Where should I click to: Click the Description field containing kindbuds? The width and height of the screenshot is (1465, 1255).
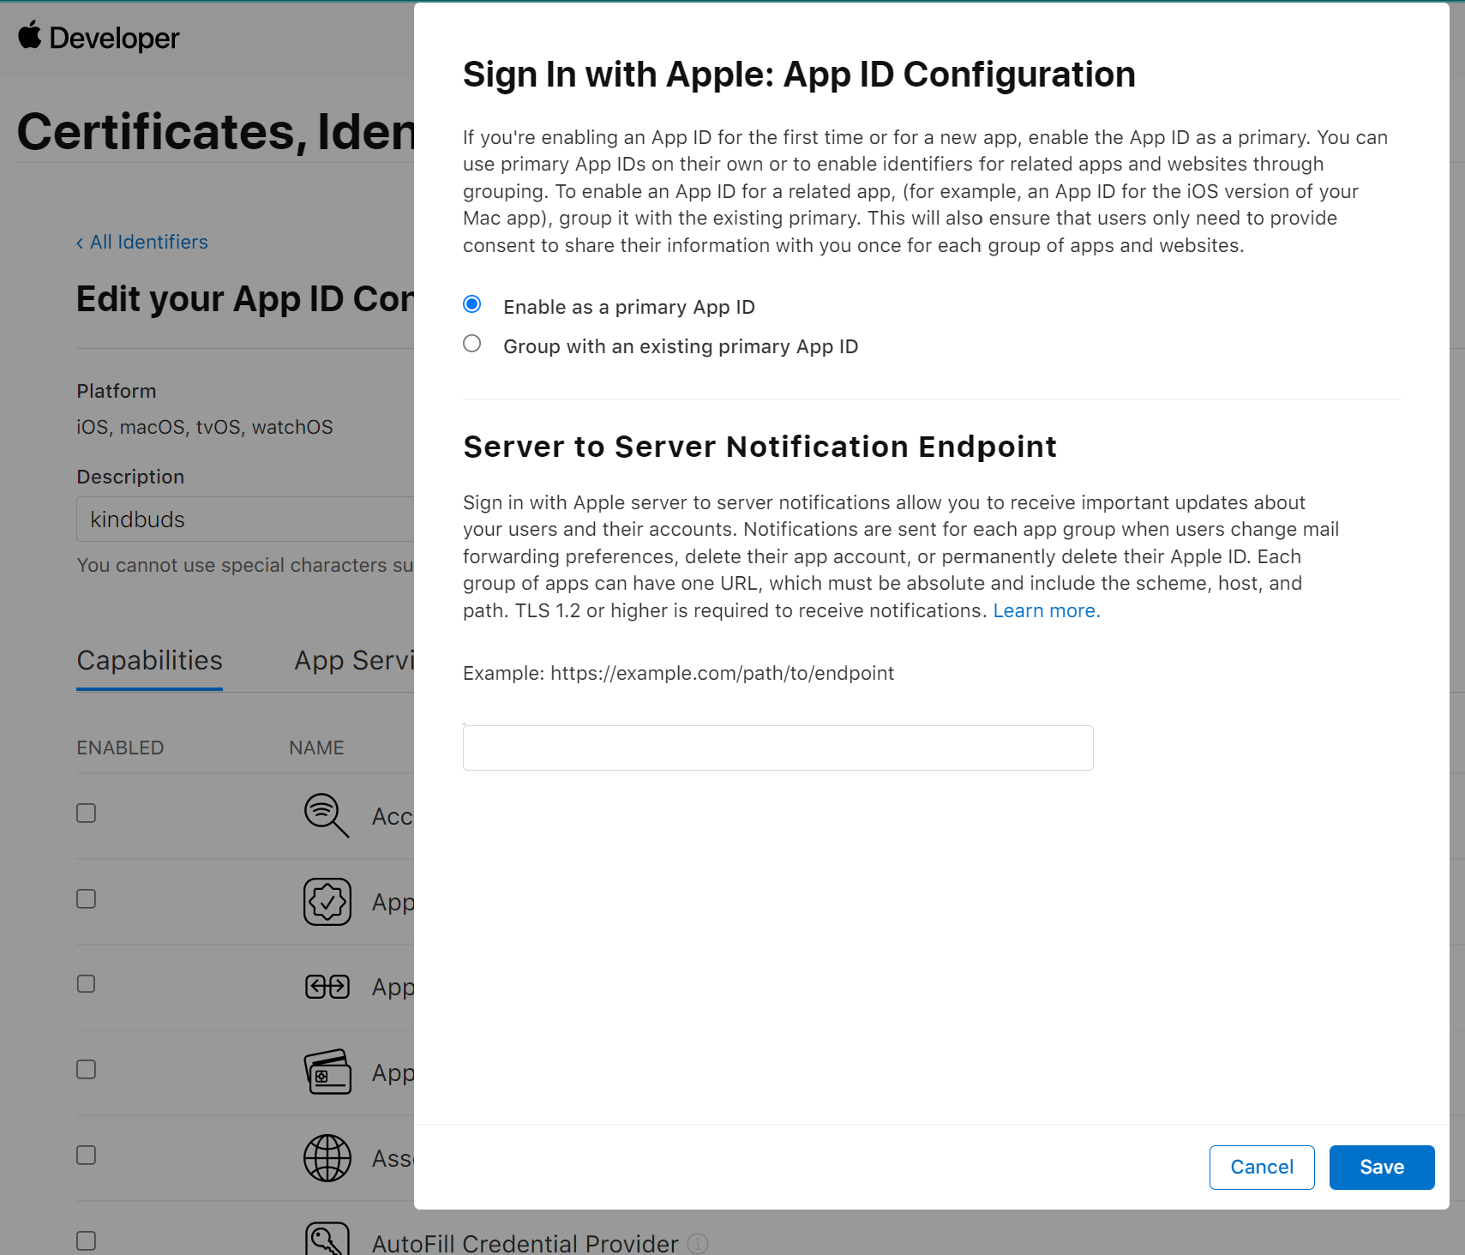(245, 519)
